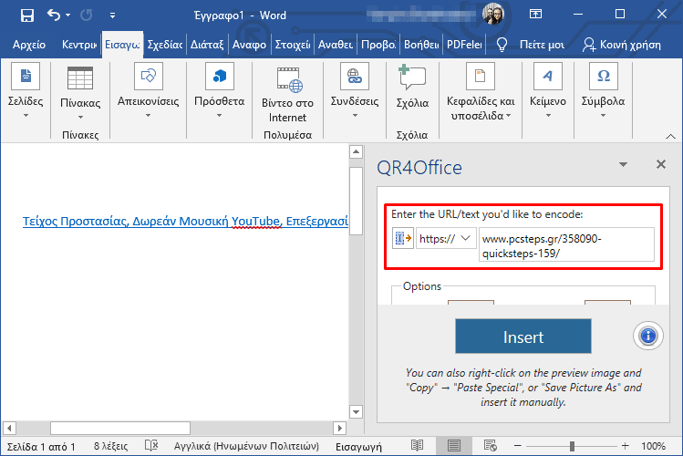This screenshot has width=683, height=456.
Task: Open ribbon display options icon
Action: (535, 14)
